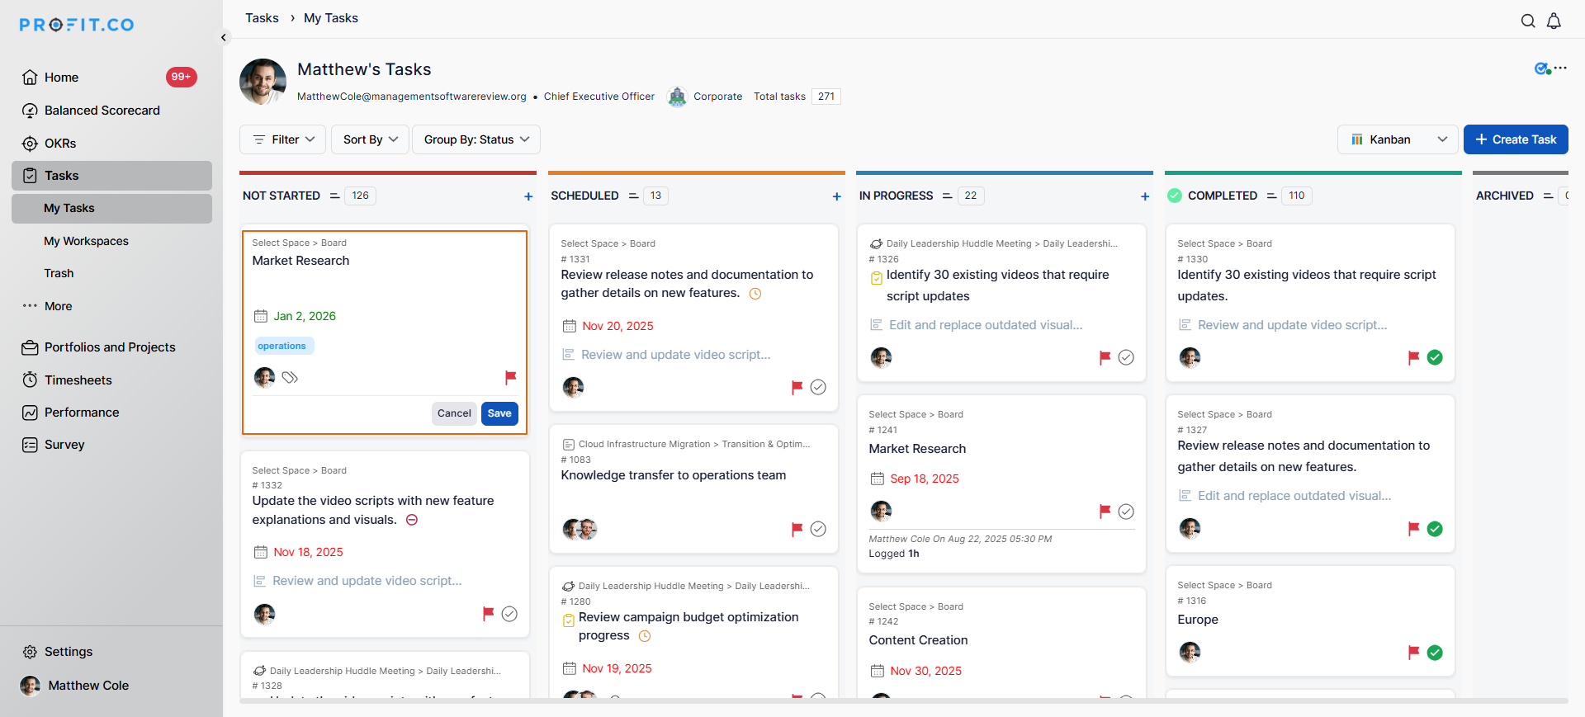Expand the Sort By dropdown
The width and height of the screenshot is (1585, 717).
pos(370,139)
